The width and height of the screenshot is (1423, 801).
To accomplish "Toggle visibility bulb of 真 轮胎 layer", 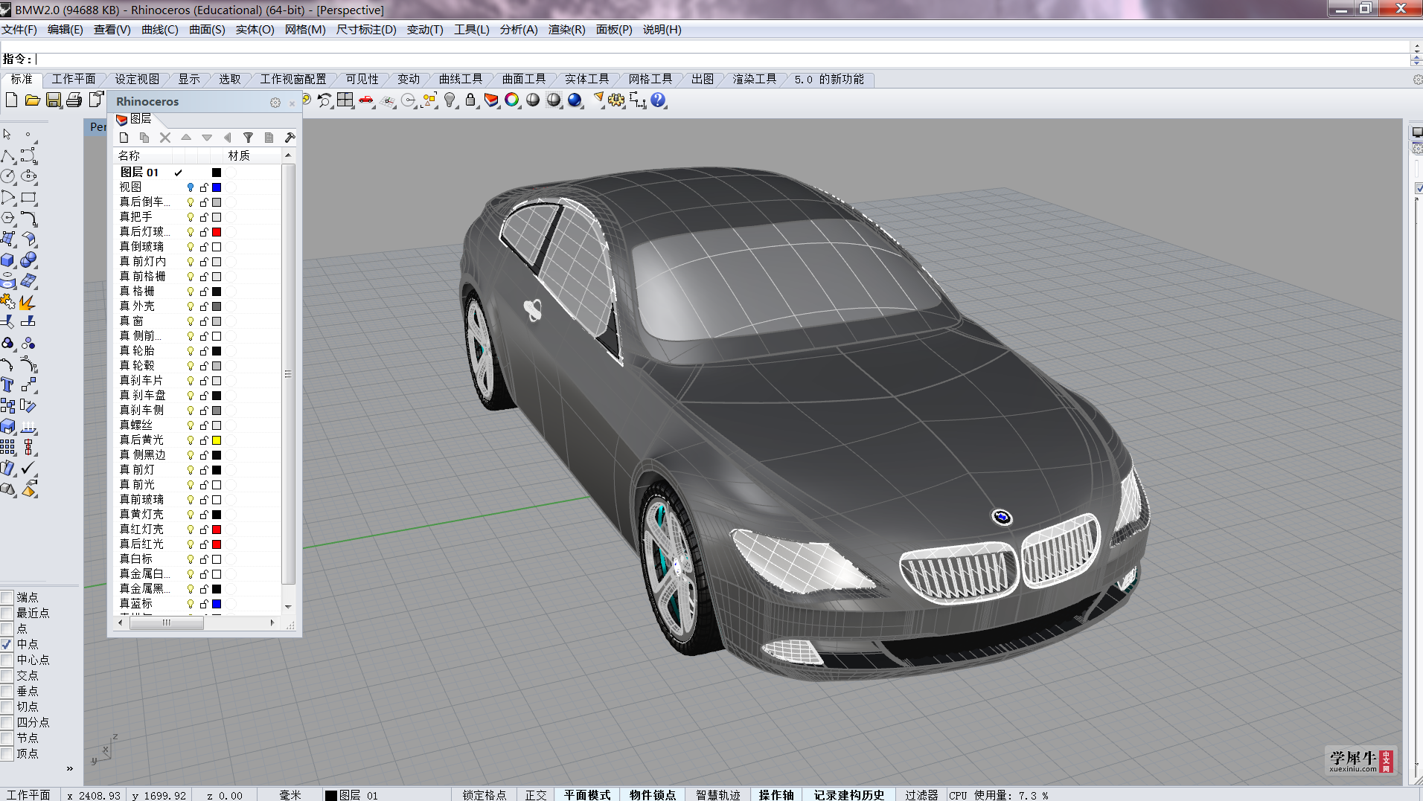I will pyautogui.click(x=191, y=351).
